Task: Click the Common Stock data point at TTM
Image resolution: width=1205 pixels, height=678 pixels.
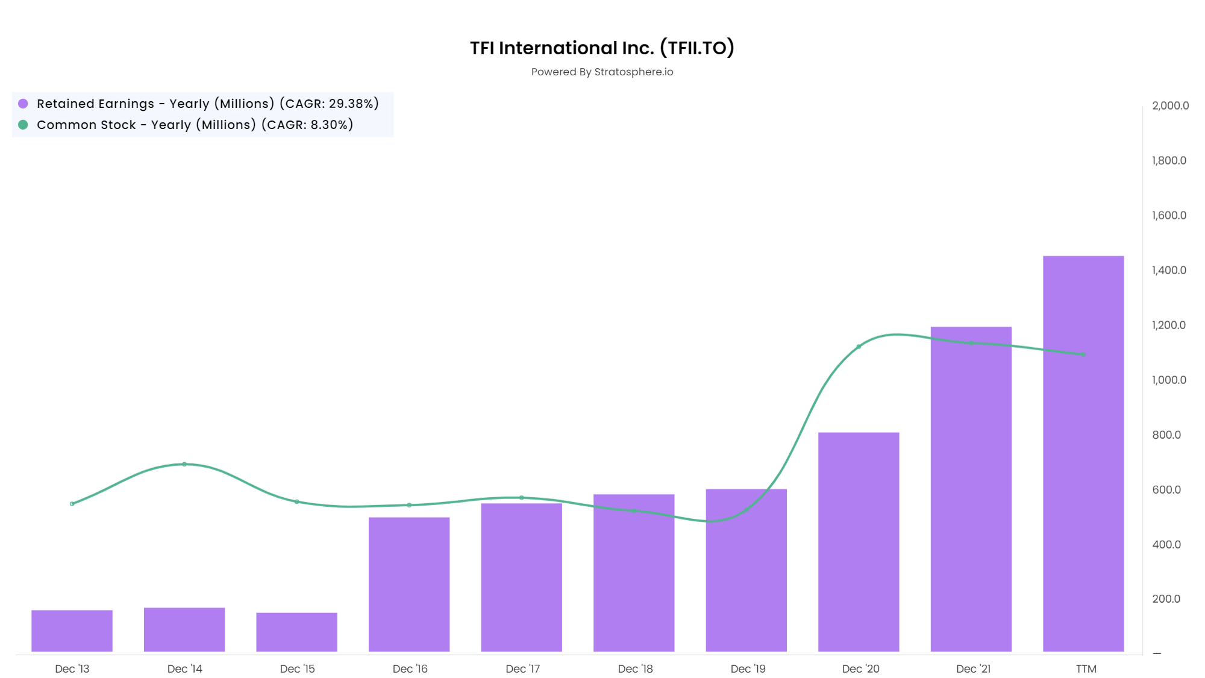Action: point(1083,354)
